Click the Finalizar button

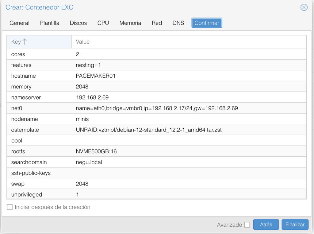coord(295,224)
